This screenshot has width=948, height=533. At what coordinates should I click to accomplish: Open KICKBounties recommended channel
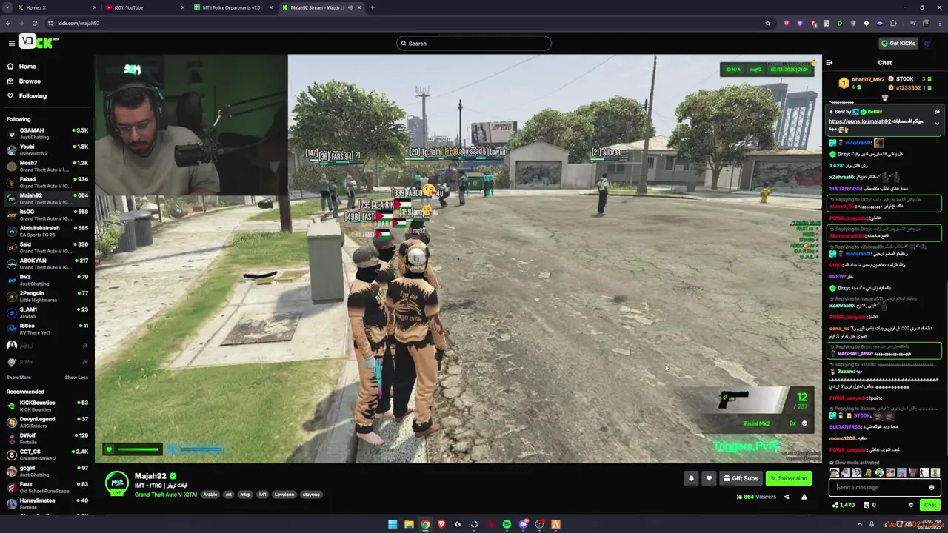(x=47, y=406)
